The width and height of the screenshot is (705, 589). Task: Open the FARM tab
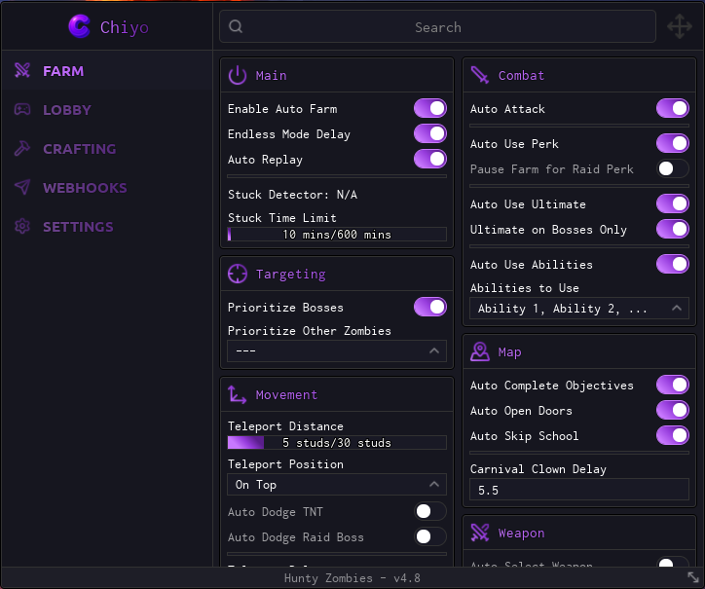coord(107,71)
